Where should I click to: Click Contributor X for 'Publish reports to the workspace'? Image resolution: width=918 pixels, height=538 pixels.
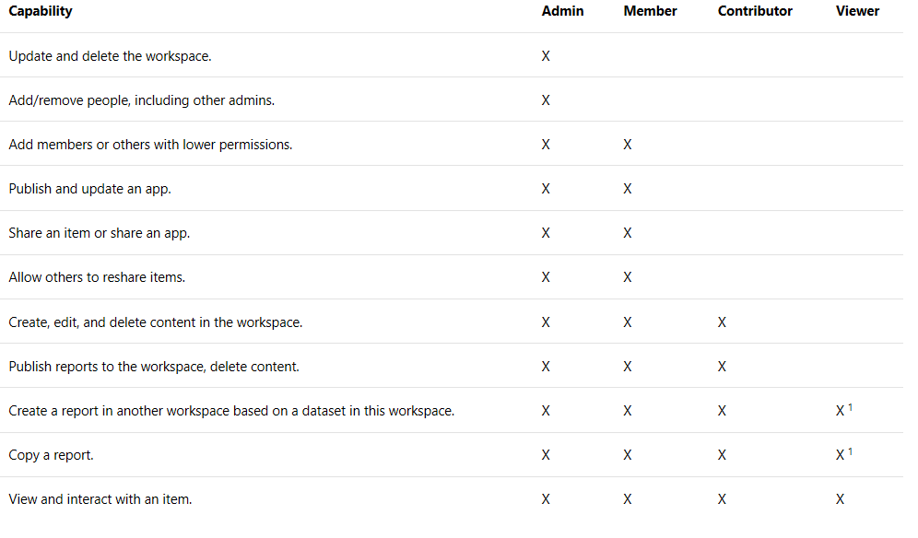click(722, 367)
